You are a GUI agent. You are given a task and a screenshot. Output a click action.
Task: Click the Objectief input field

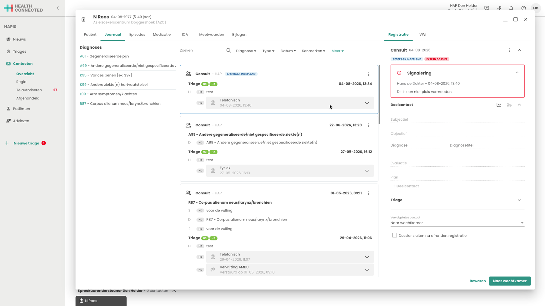pos(457,134)
